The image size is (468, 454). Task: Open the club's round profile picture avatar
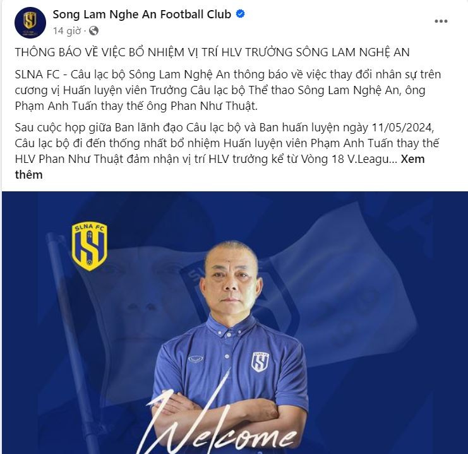30,23
